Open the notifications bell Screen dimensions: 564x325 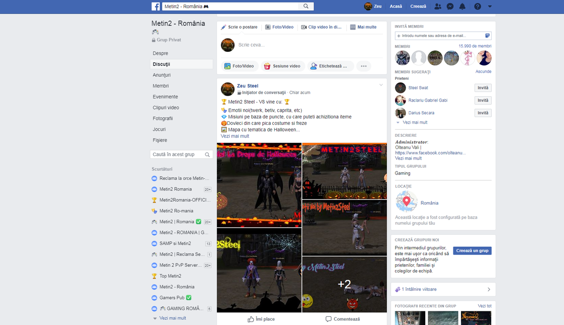coord(462,6)
